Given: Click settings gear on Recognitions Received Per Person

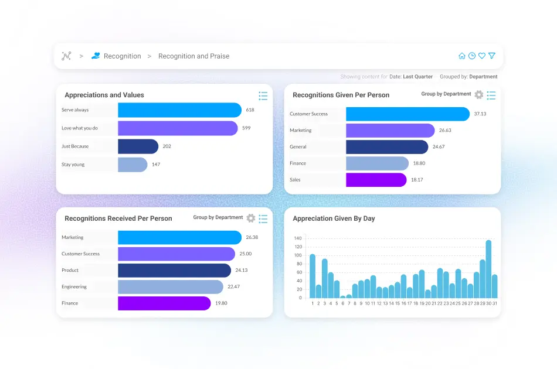Looking at the screenshot, I should (250, 218).
